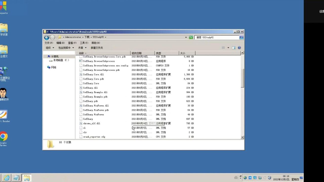
Task: Click the 新建文件夹 button
Action: pyautogui.click(x=97, y=48)
